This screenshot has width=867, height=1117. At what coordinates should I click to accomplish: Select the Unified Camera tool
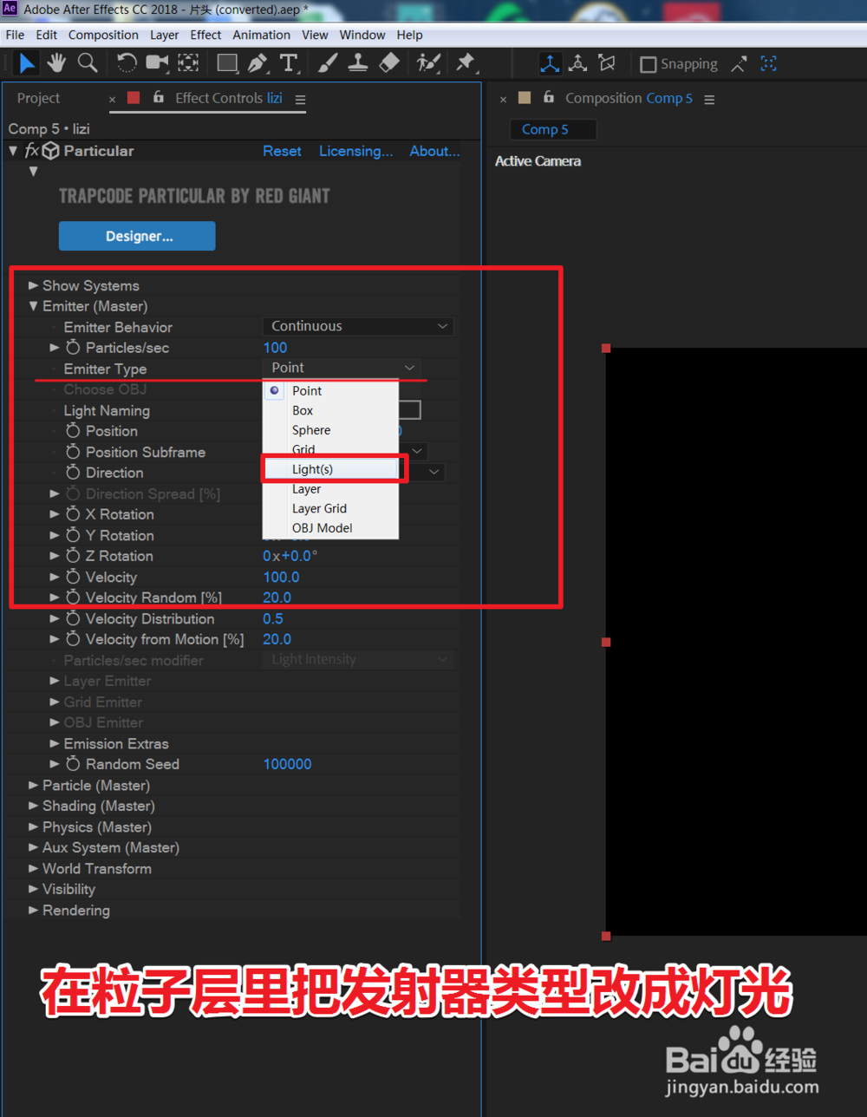coord(157,63)
